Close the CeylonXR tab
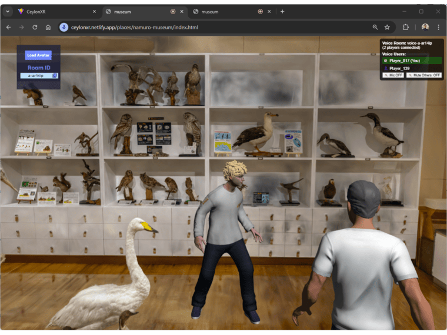This screenshot has height=335, width=447. pos(94,11)
